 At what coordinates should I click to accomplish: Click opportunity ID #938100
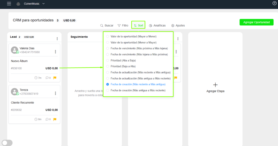16,68
